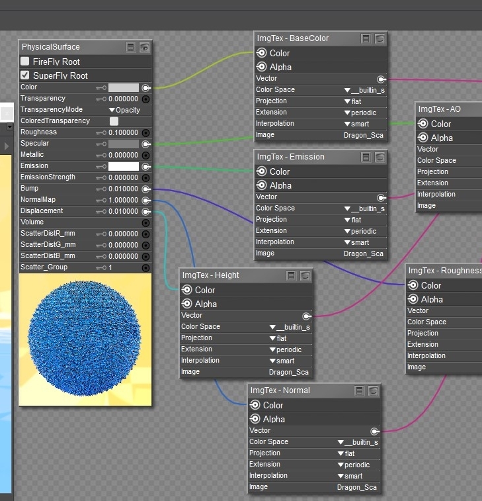Open the Emission white color swatch
Image resolution: width=482 pixels, height=501 pixels.
[x=123, y=166]
